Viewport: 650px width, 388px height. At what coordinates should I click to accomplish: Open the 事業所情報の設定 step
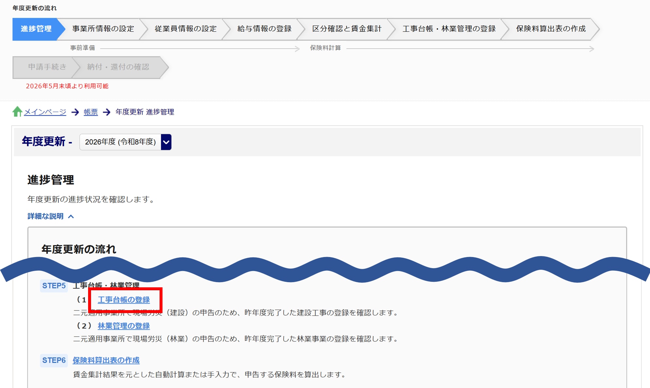click(103, 29)
